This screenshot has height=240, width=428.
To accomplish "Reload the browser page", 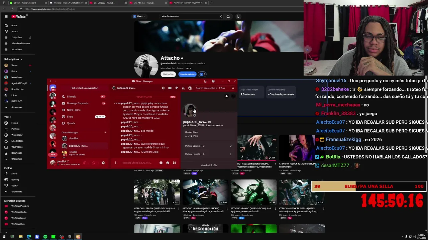I will pos(12,9).
